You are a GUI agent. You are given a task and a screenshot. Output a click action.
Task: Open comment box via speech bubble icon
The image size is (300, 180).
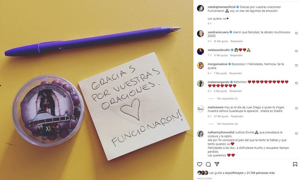tap(208, 164)
